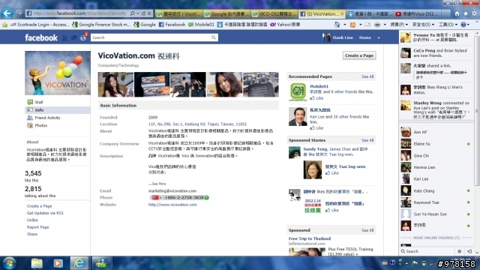This screenshot has height=270, width=480.
Task: Open the Facebook account dropdown arrow
Action: click(379, 38)
